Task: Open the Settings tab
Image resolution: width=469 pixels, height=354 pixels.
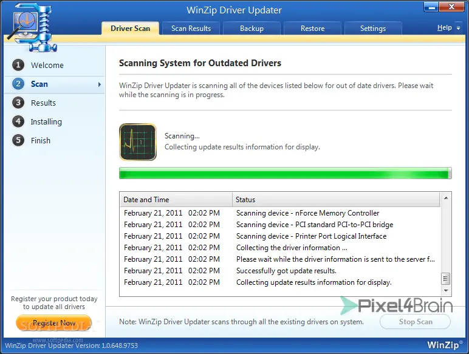Action: point(372,29)
